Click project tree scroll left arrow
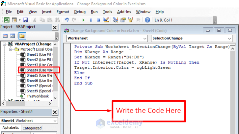 (x=3, y=104)
